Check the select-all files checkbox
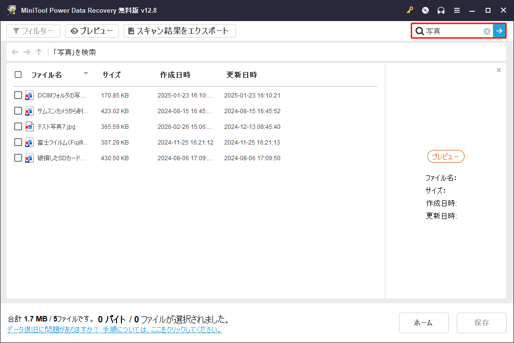 (x=18, y=74)
